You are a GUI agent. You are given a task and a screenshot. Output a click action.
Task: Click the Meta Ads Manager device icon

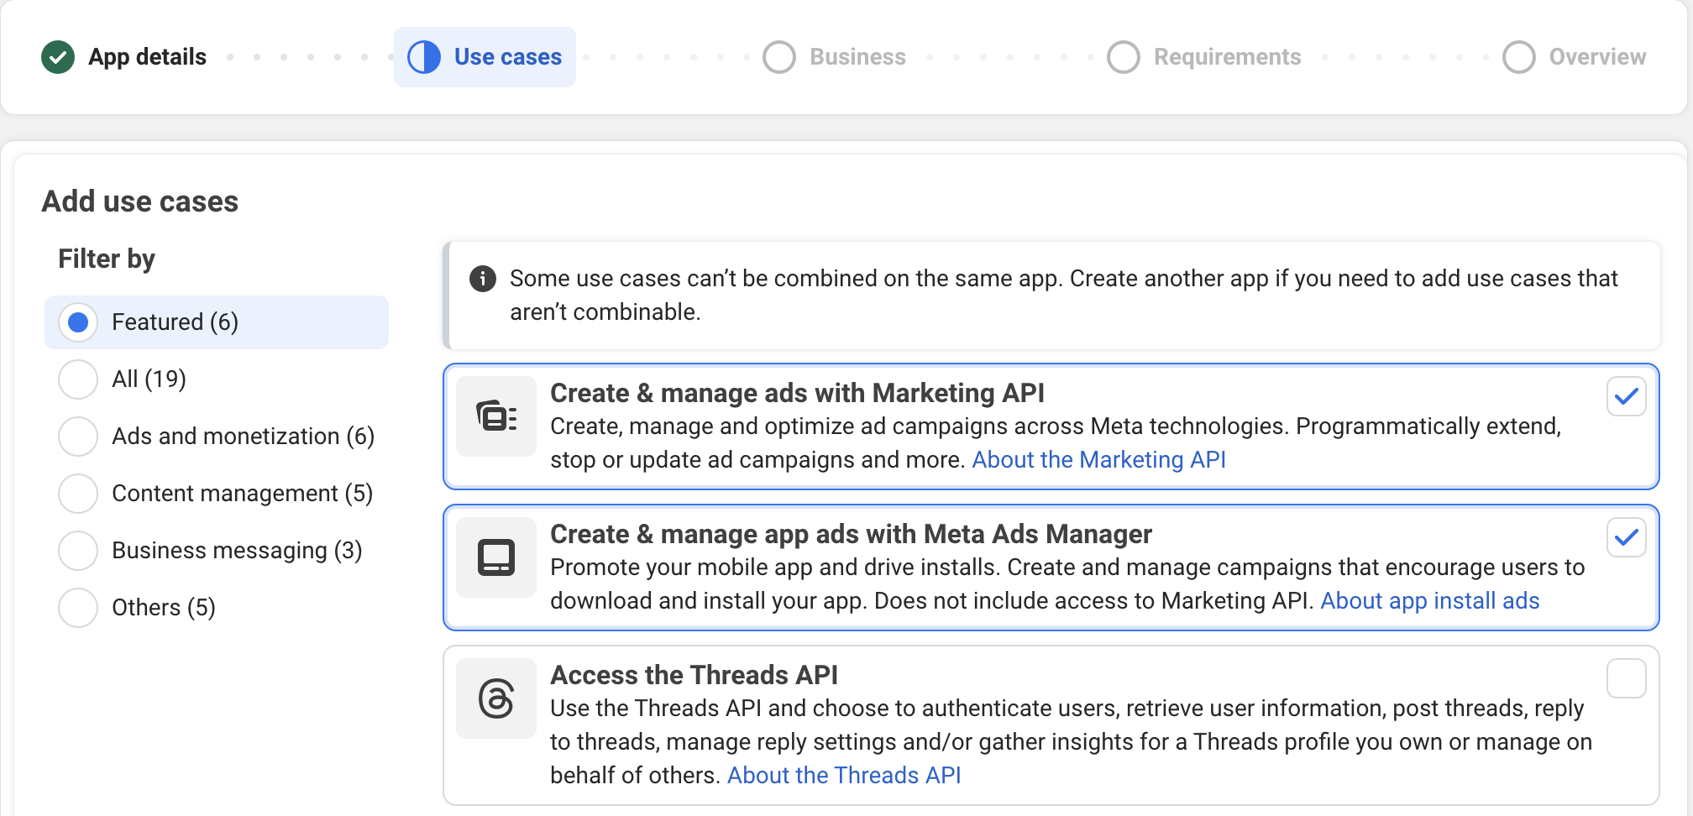(496, 557)
